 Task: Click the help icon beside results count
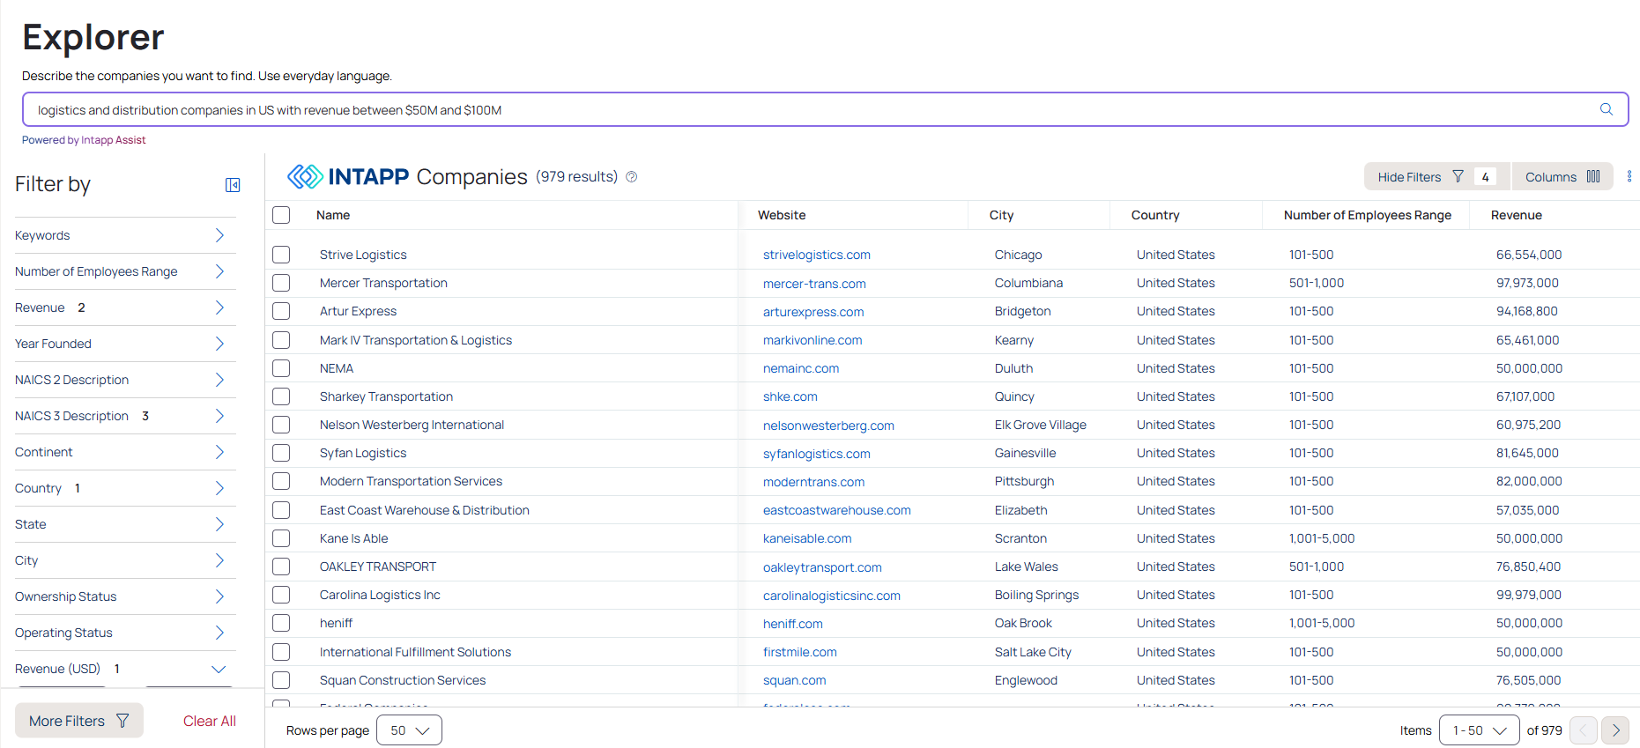[631, 177]
